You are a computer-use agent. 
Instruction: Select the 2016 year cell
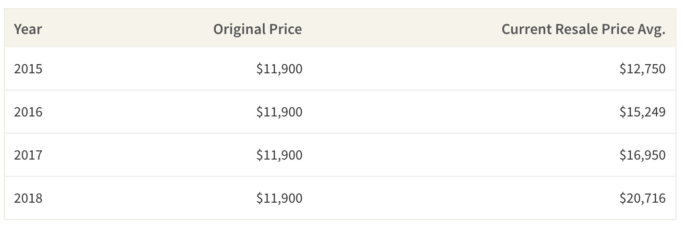coord(28,112)
